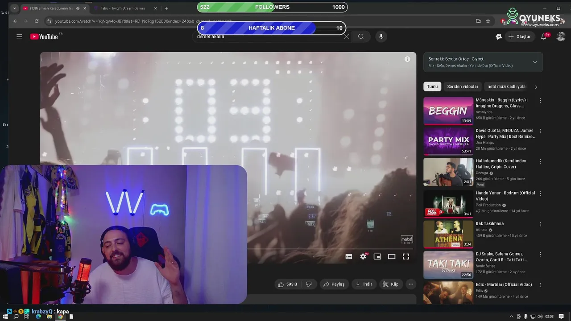
Task: Open the Halledemedik cover video title
Action: [x=501, y=164]
